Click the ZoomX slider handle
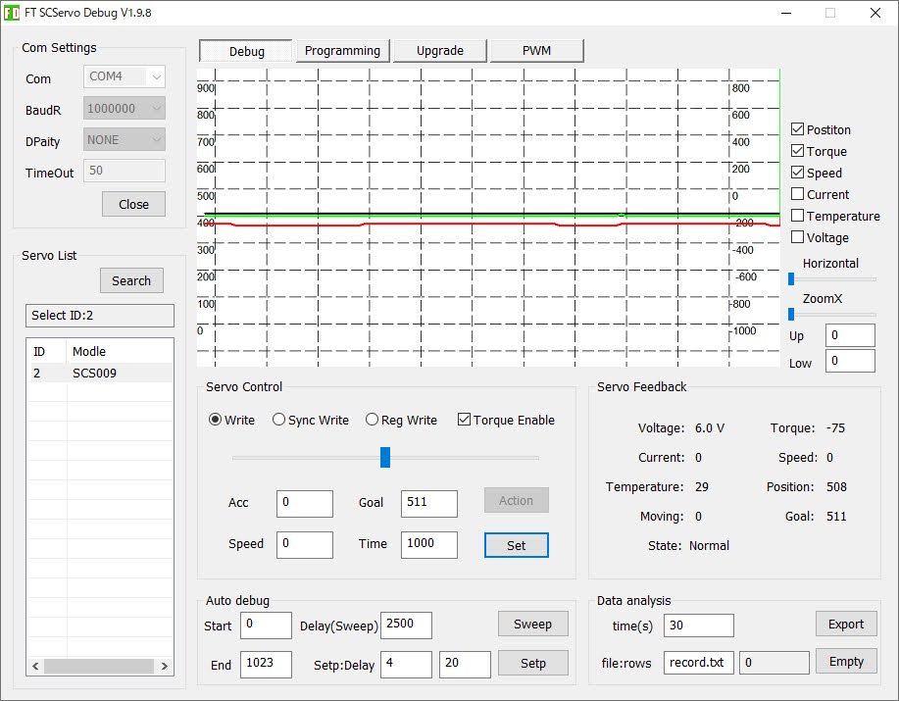This screenshot has height=701, width=899. click(791, 314)
